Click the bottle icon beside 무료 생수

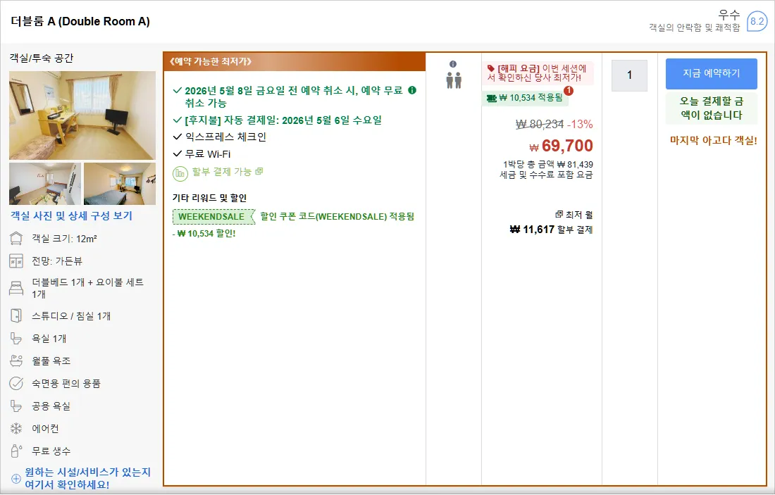pos(16,451)
